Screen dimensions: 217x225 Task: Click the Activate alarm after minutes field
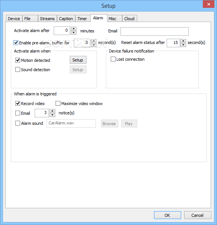(62, 31)
